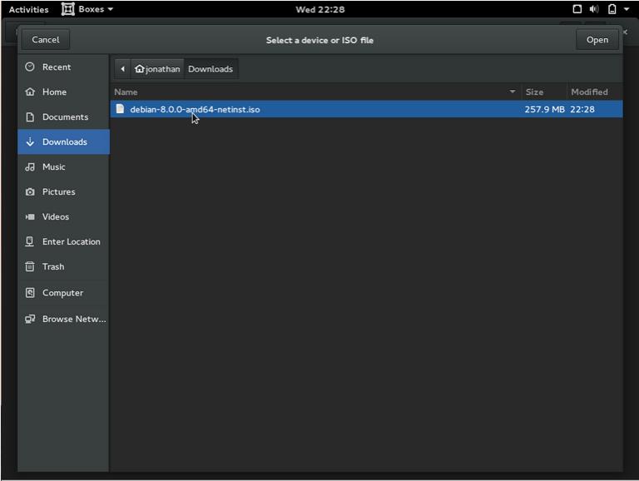Click the Name column sort arrow
639x481 pixels.
(x=513, y=92)
